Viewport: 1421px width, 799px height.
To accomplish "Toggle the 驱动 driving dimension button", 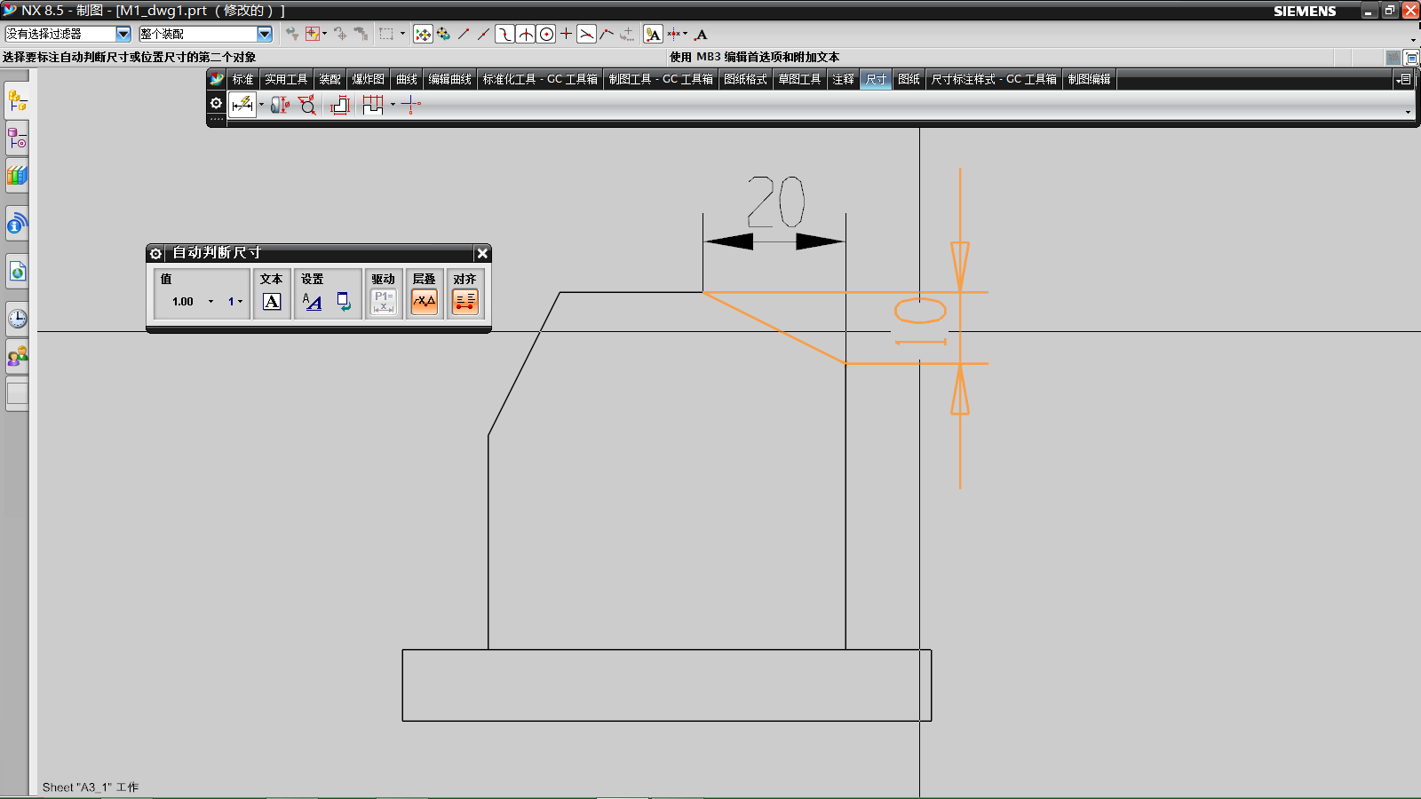I will [383, 302].
